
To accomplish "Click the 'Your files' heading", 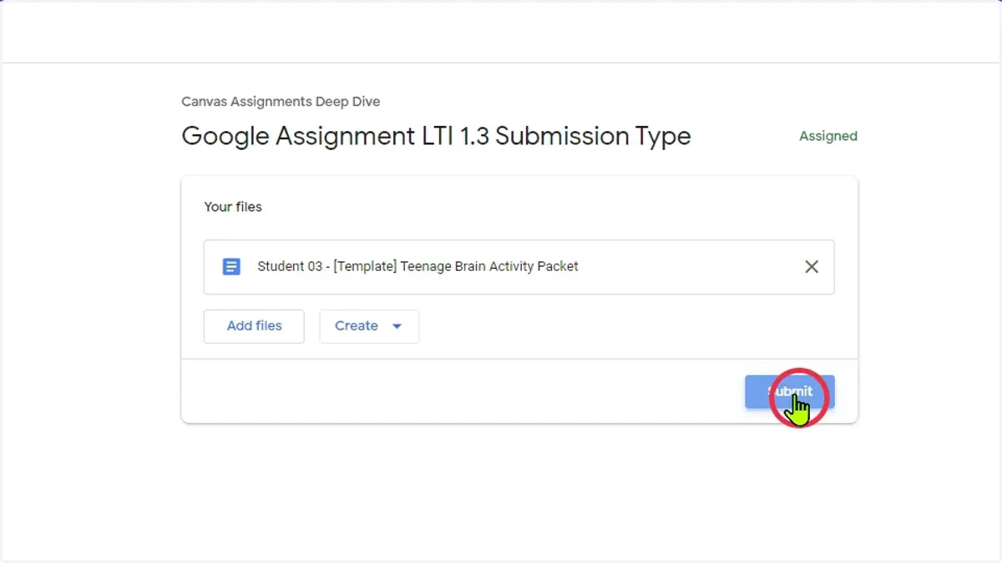I will [x=233, y=207].
